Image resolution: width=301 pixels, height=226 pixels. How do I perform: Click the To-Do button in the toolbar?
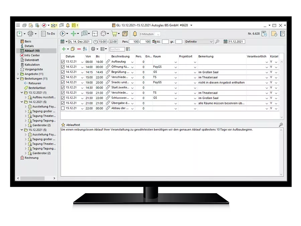(x=48, y=33)
